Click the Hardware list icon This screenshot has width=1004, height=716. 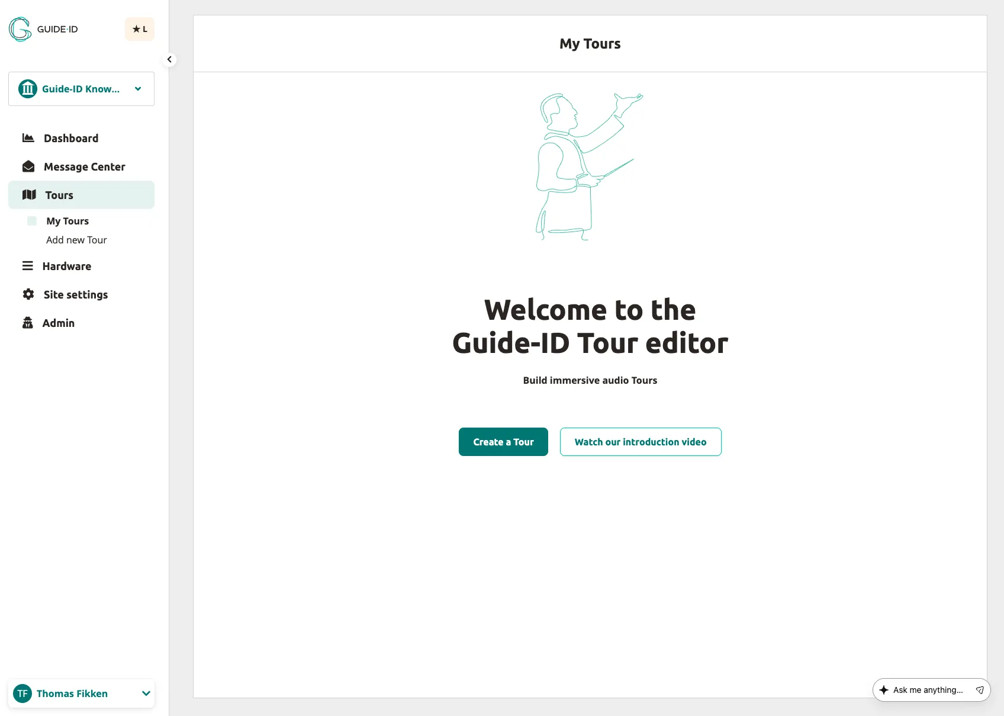(x=28, y=266)
